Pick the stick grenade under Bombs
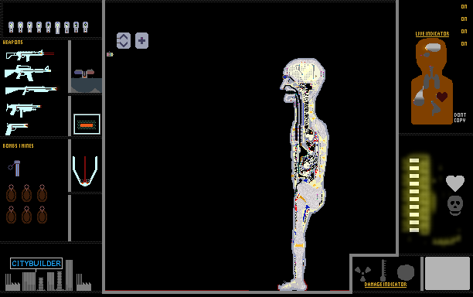473x297 pixels. point(15,168)
